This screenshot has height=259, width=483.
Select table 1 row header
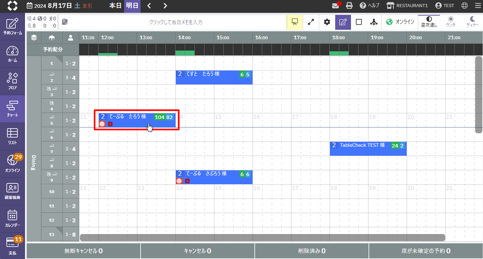52,64
